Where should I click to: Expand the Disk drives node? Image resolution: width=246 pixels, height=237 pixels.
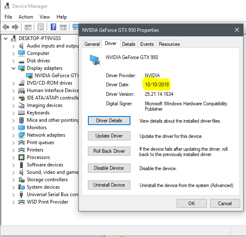[14, 61]
